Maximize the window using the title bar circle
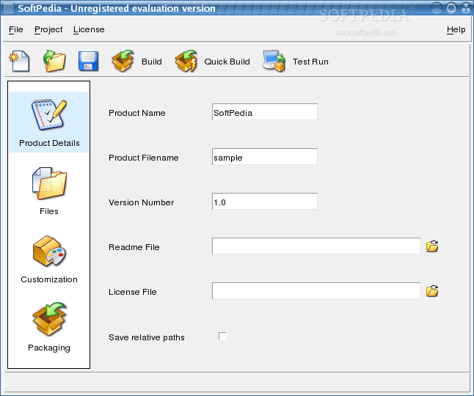Viewport: 474px width, 396px height. point(451,8)
